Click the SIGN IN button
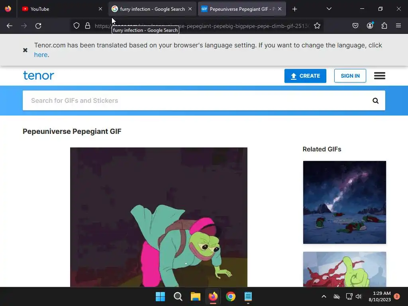 pyautogui.click(x=350, y=76)
